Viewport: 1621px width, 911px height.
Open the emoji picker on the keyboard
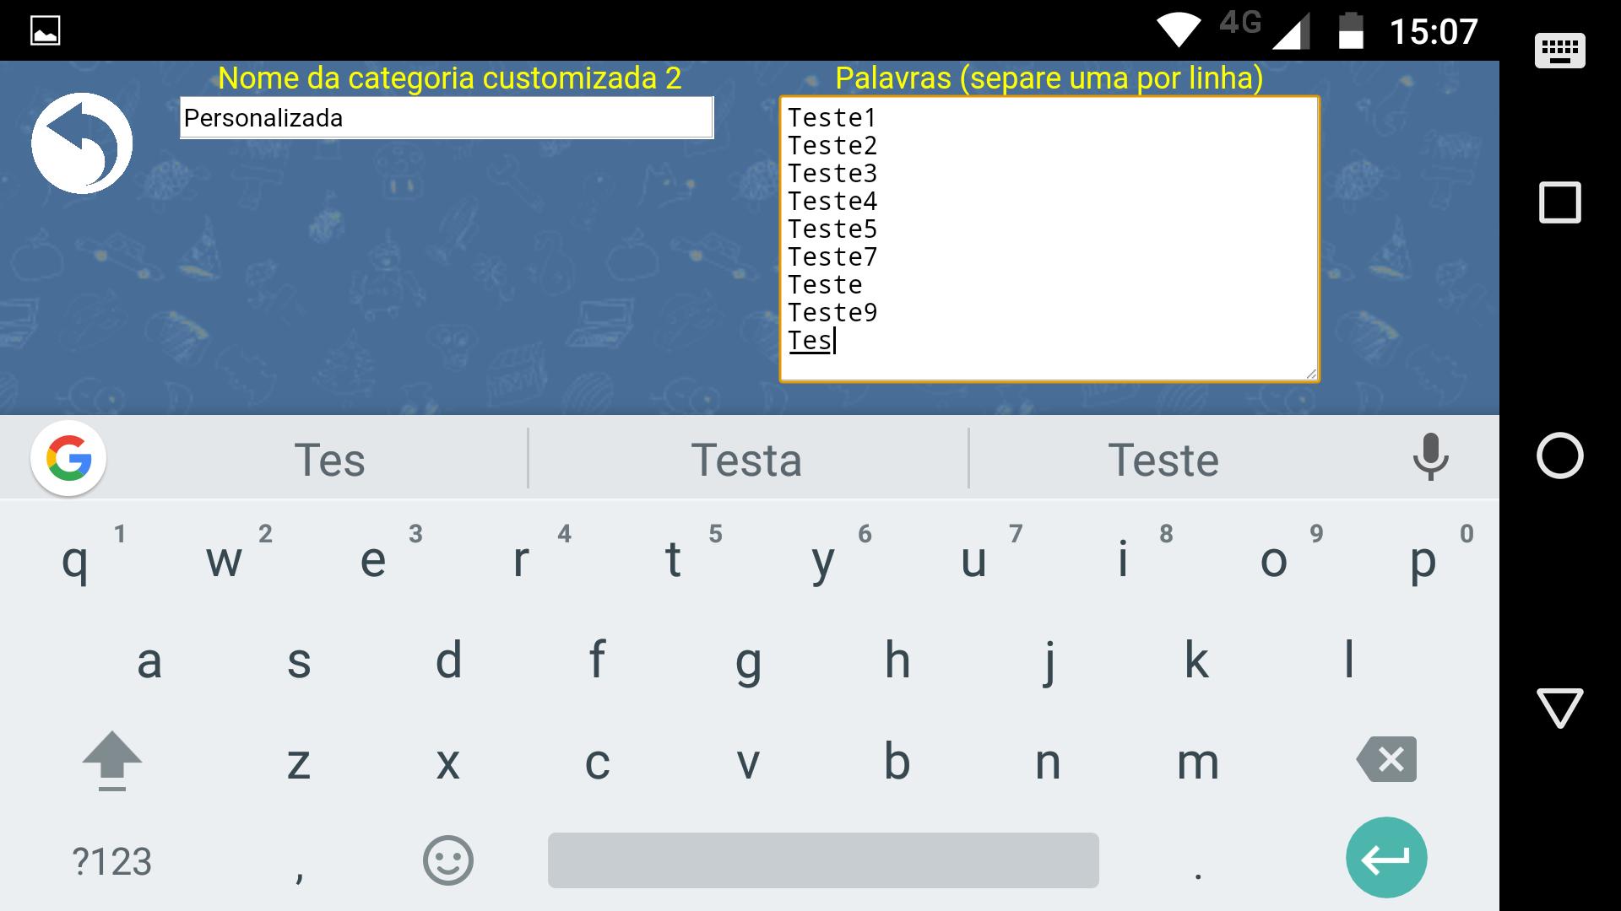(447, 860)
